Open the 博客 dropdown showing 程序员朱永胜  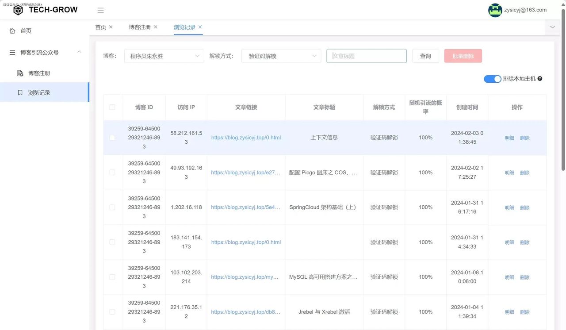click(x=164, y=56)
